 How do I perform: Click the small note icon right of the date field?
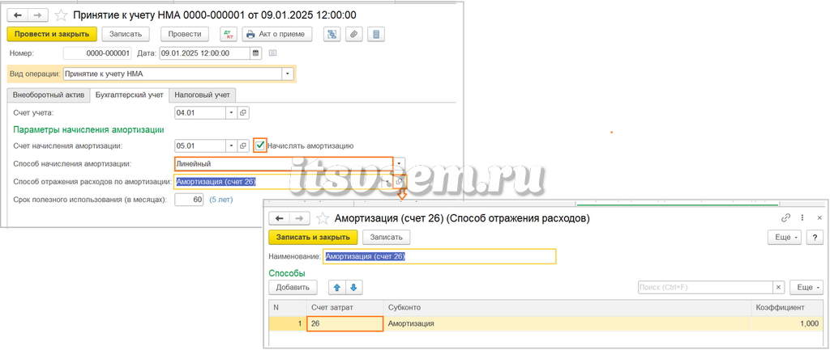click(273, 53)
